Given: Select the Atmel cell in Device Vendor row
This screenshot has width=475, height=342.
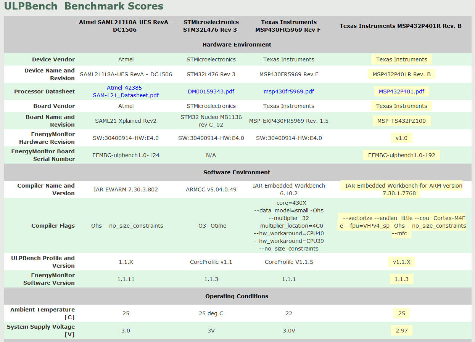Looking at the screenshot, I should 126,59.
